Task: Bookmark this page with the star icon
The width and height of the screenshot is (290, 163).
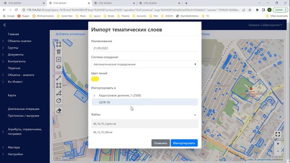Action: click(x=250, y=10)
